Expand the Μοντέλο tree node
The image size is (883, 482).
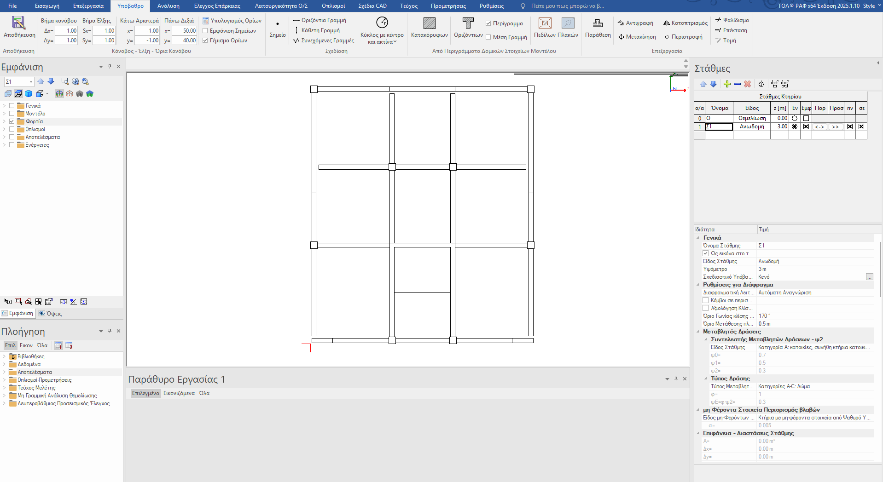4,114
